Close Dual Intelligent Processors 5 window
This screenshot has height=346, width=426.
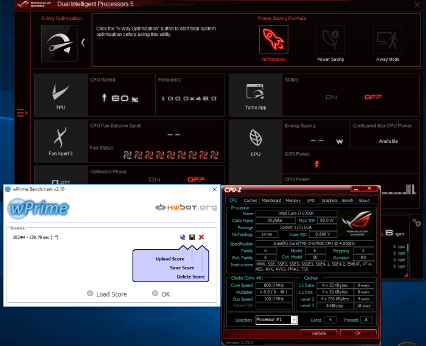click(x=417, y=5)
